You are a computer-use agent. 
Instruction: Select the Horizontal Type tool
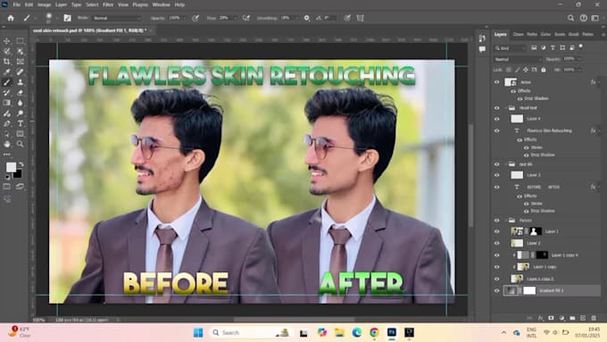point(21,123)
